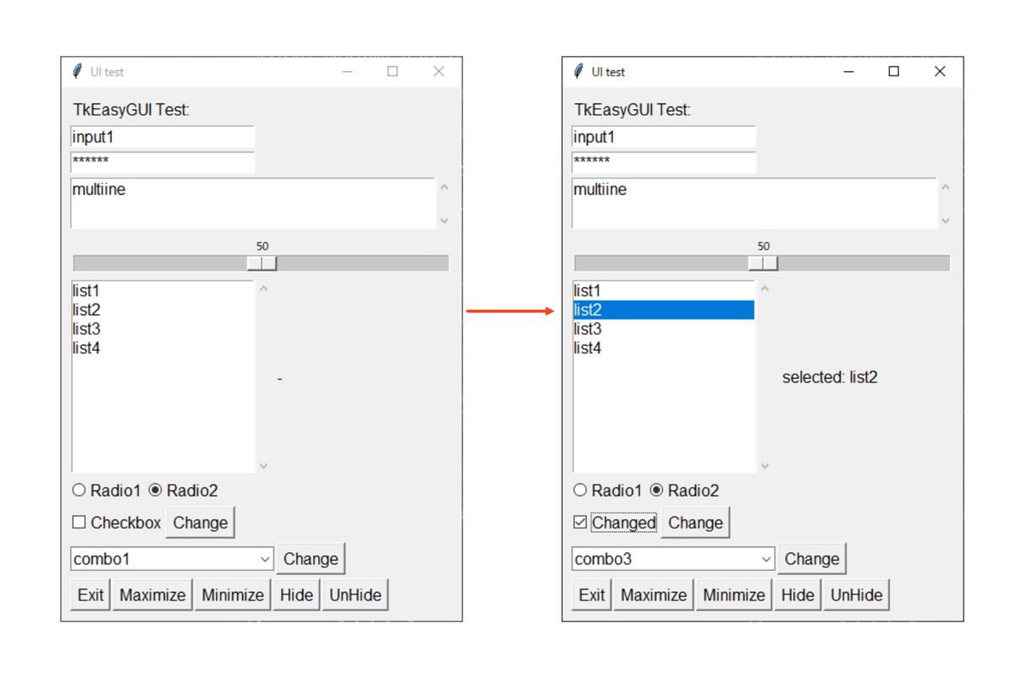Select Radio2 in the right window
Screen dimensions: 1016x681
click(684, 490)
